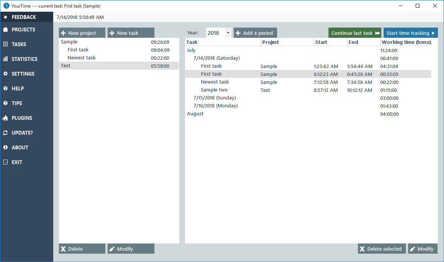Screen dimensions: 444x262
Task: Open the Help menu item
Action: pos(18,88)
